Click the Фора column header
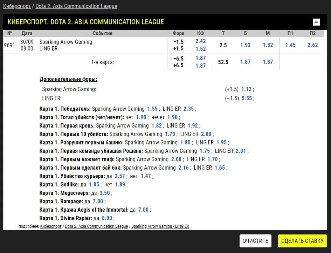This screenshot has width=331, height=253. point(178,33)
